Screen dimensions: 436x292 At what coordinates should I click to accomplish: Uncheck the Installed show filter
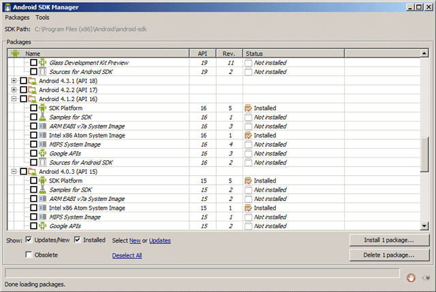click(77, 240)
